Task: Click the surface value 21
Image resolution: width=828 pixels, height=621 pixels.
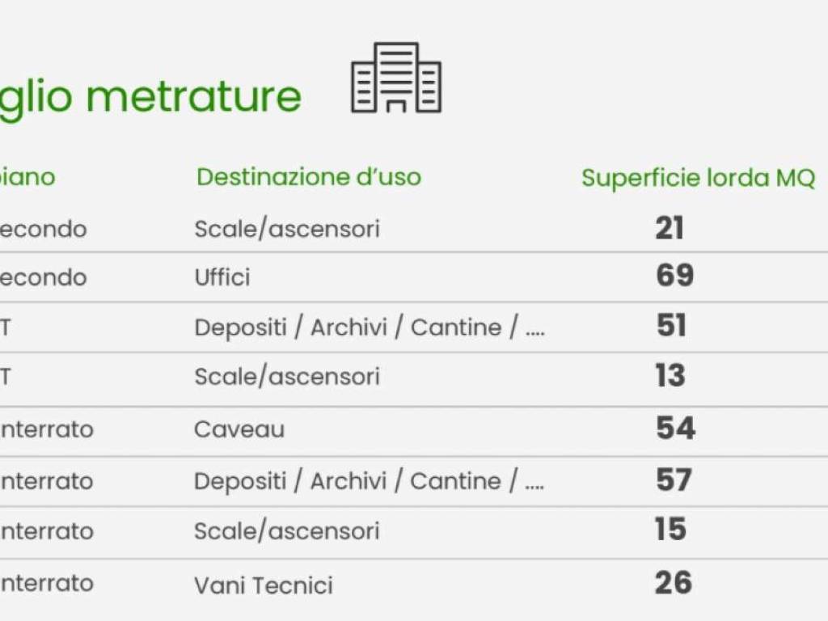Action: tap(670, 229)
